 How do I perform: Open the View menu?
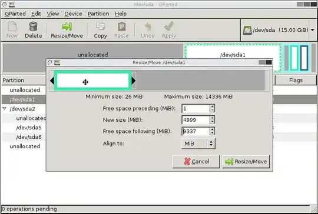[x=53, y=14]
